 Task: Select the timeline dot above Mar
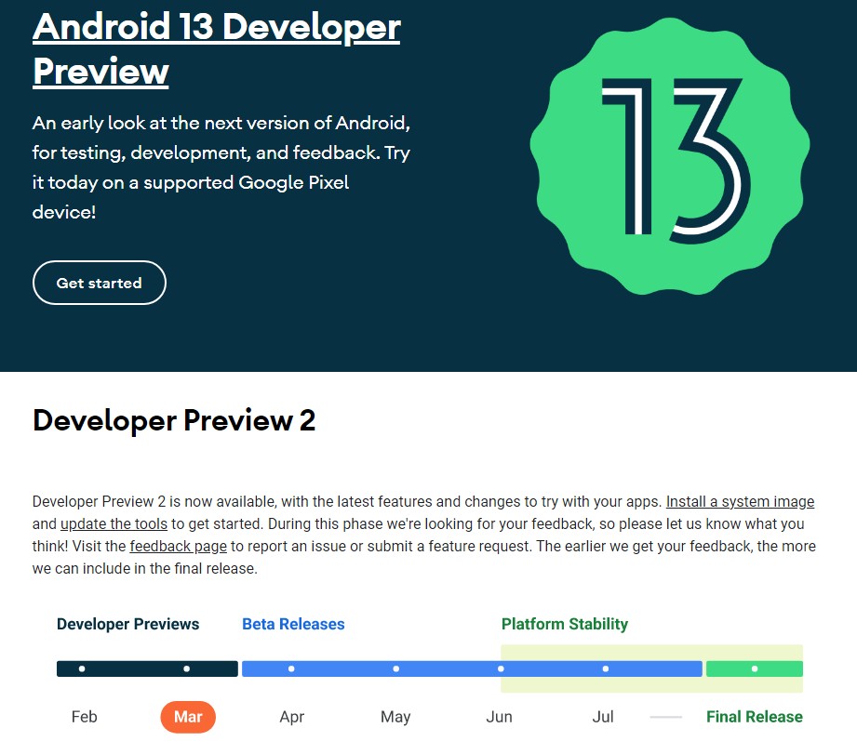click(x=187, y=669)
